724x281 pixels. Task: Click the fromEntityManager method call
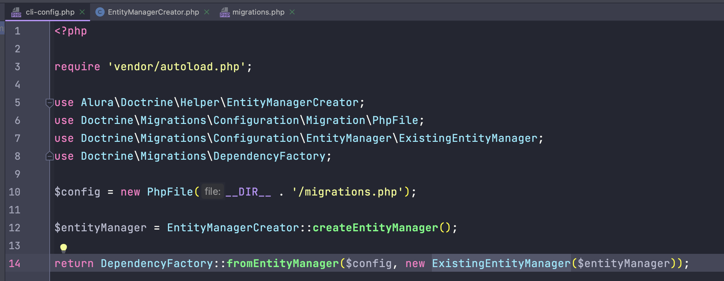point(283,263)
